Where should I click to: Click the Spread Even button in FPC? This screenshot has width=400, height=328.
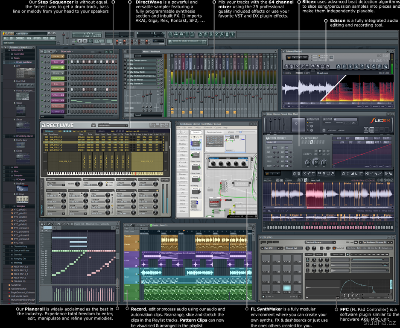[337, 255]
